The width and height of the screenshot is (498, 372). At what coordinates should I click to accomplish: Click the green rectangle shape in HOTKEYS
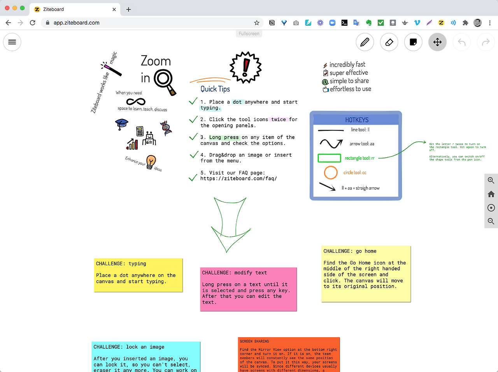pos(330,158)
